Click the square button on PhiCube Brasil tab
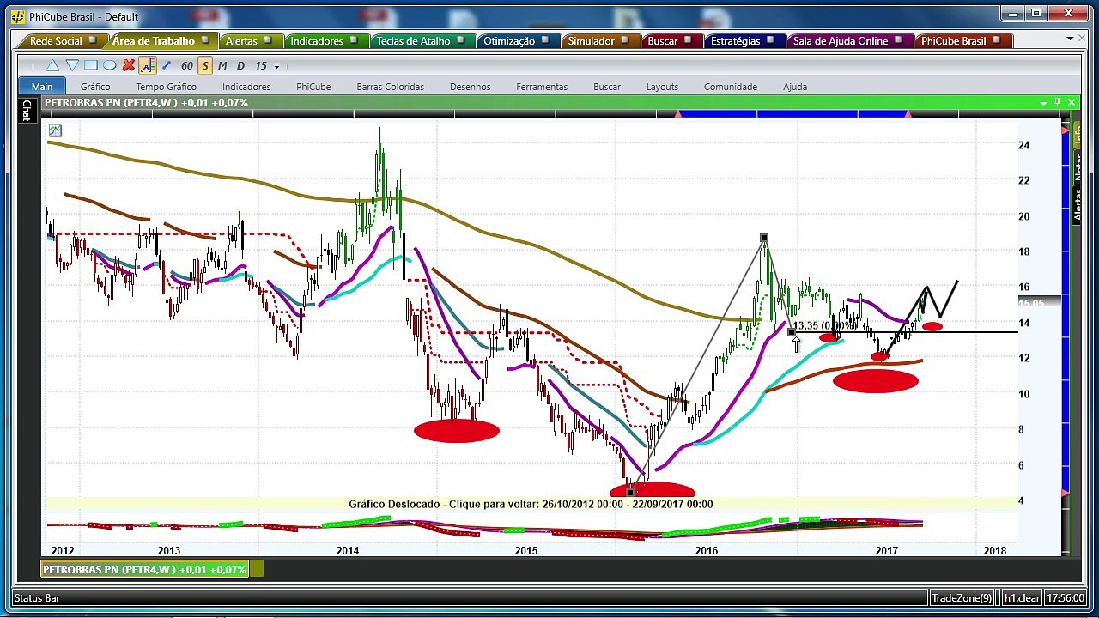This screenshot has width=1099, height=618. [x=996, y=40]
